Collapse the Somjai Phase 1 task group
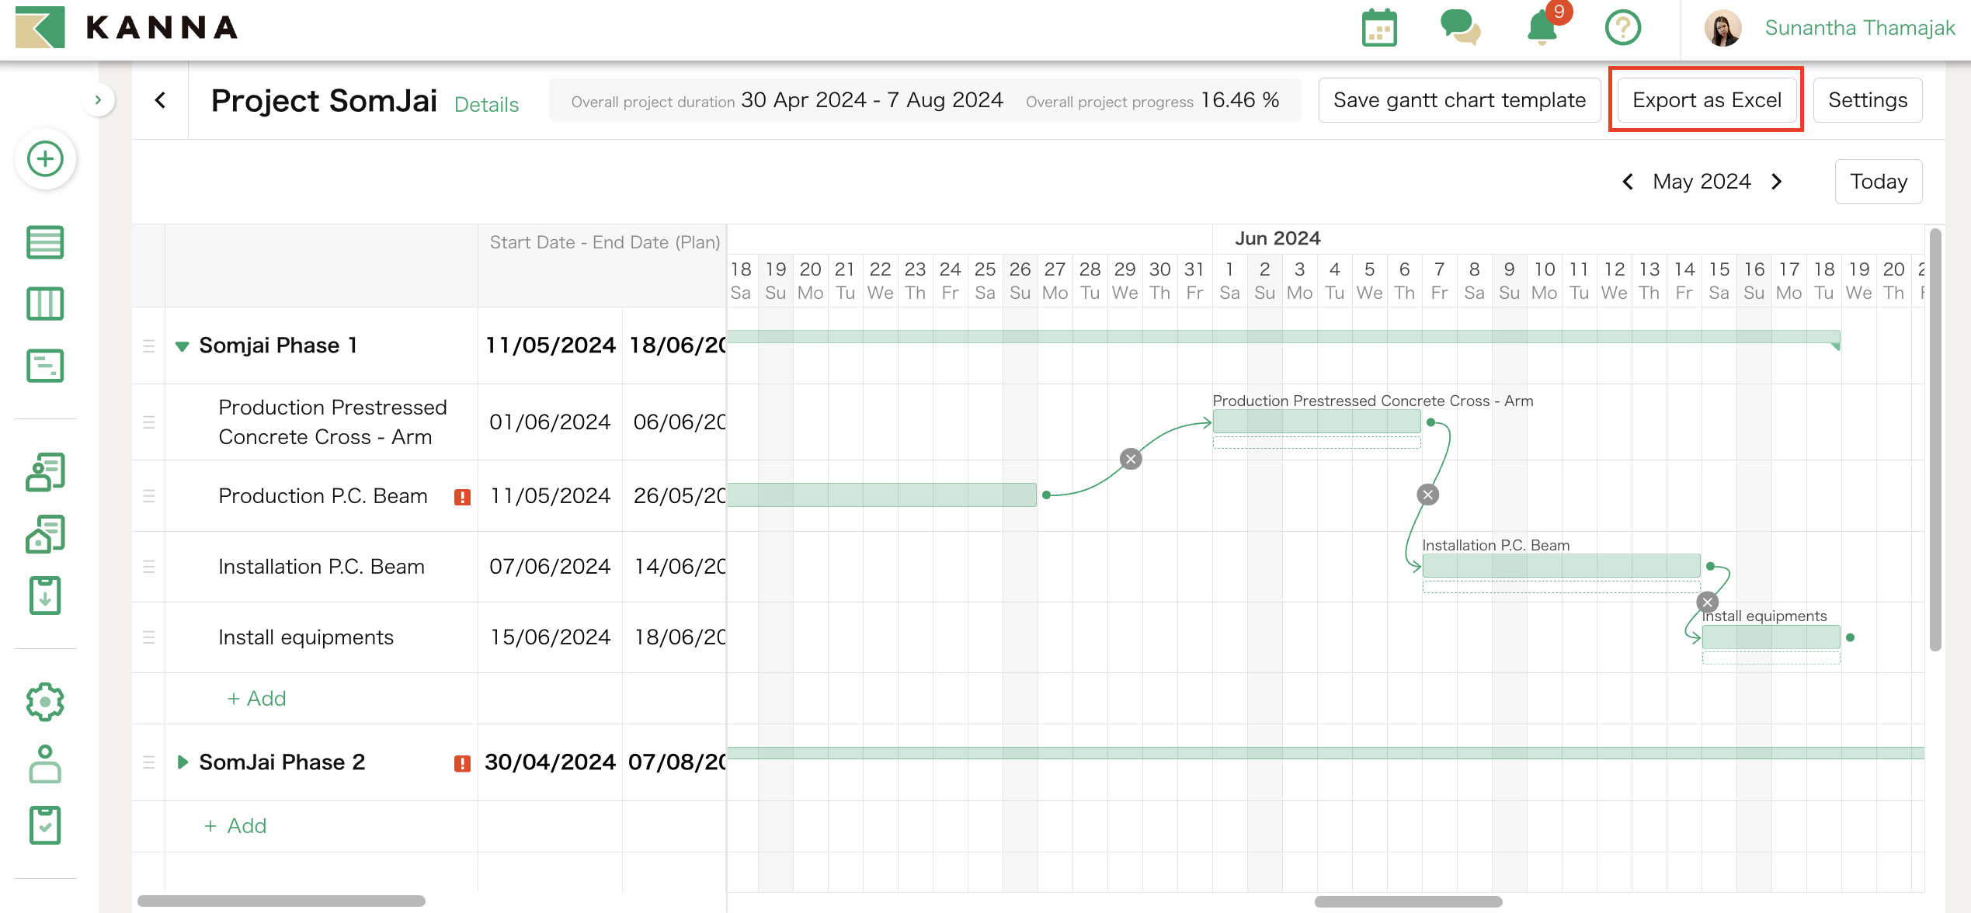 (182, 346)
